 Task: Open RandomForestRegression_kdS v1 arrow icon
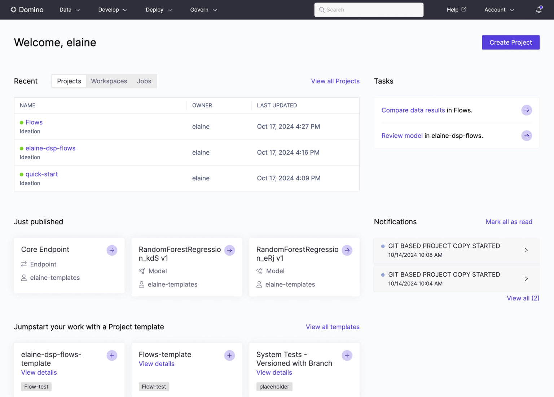229,250
